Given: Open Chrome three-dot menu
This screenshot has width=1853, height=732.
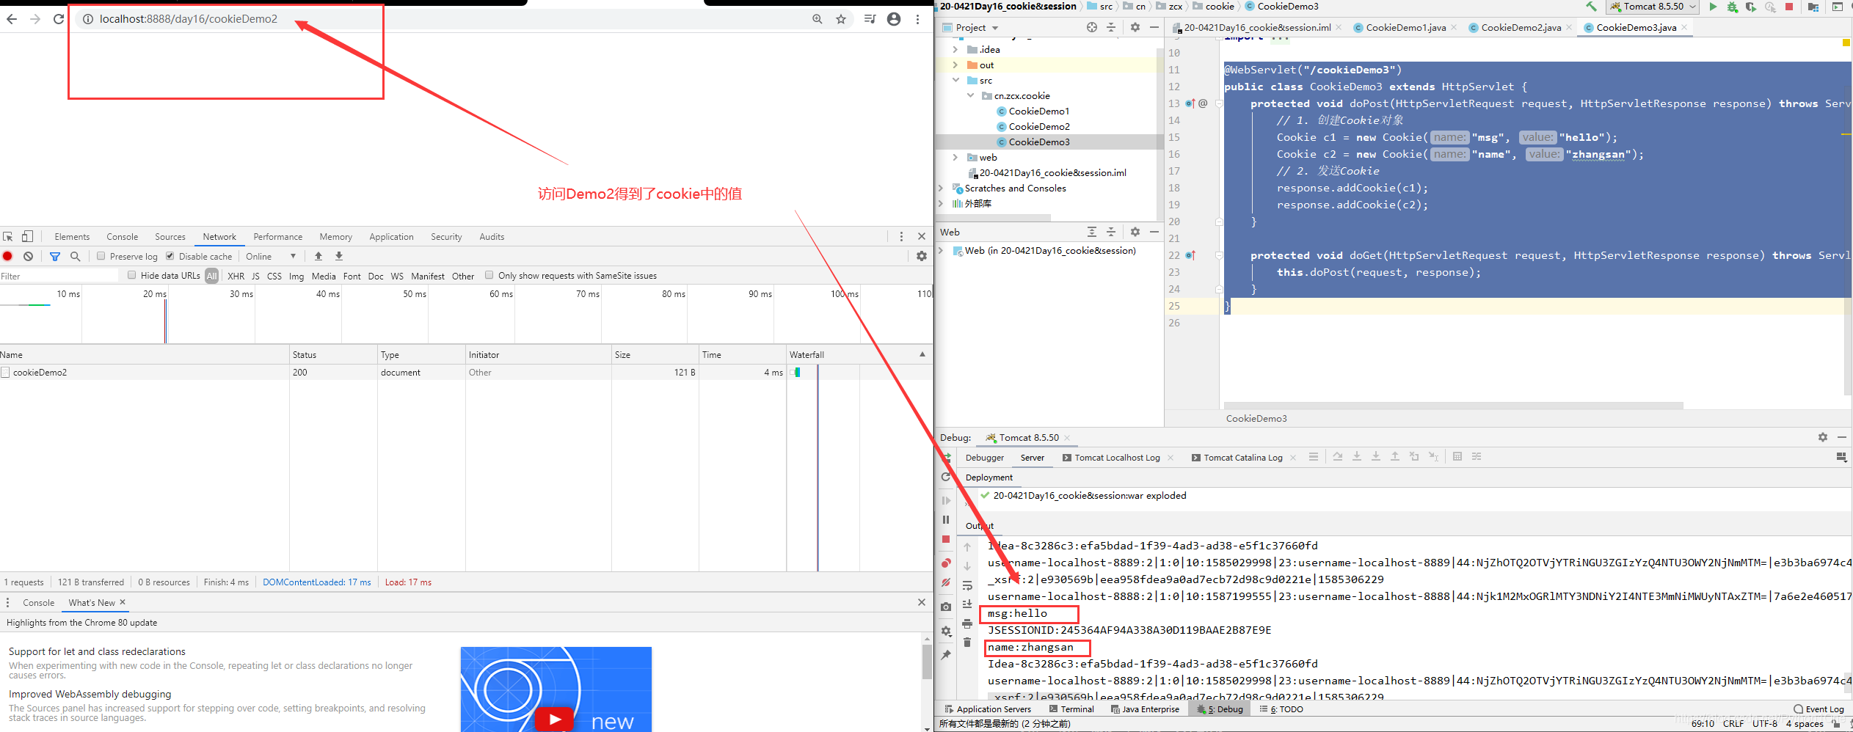Looking at the screenshot, I should [x=917, y=19].
